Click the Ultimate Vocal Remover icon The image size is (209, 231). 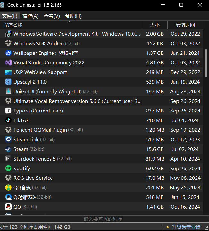[x=8, y=101]
